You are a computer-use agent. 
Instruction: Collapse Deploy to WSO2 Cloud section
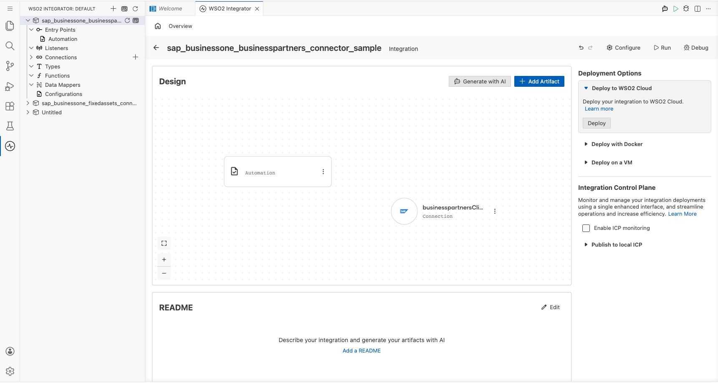click(x=586, y=88)
